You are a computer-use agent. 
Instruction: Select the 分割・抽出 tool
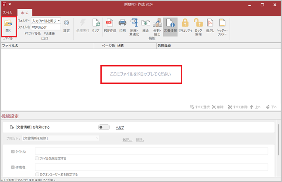tap(157, 27)
